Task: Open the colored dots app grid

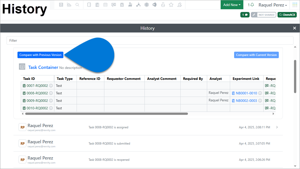Action: point(295,5)
